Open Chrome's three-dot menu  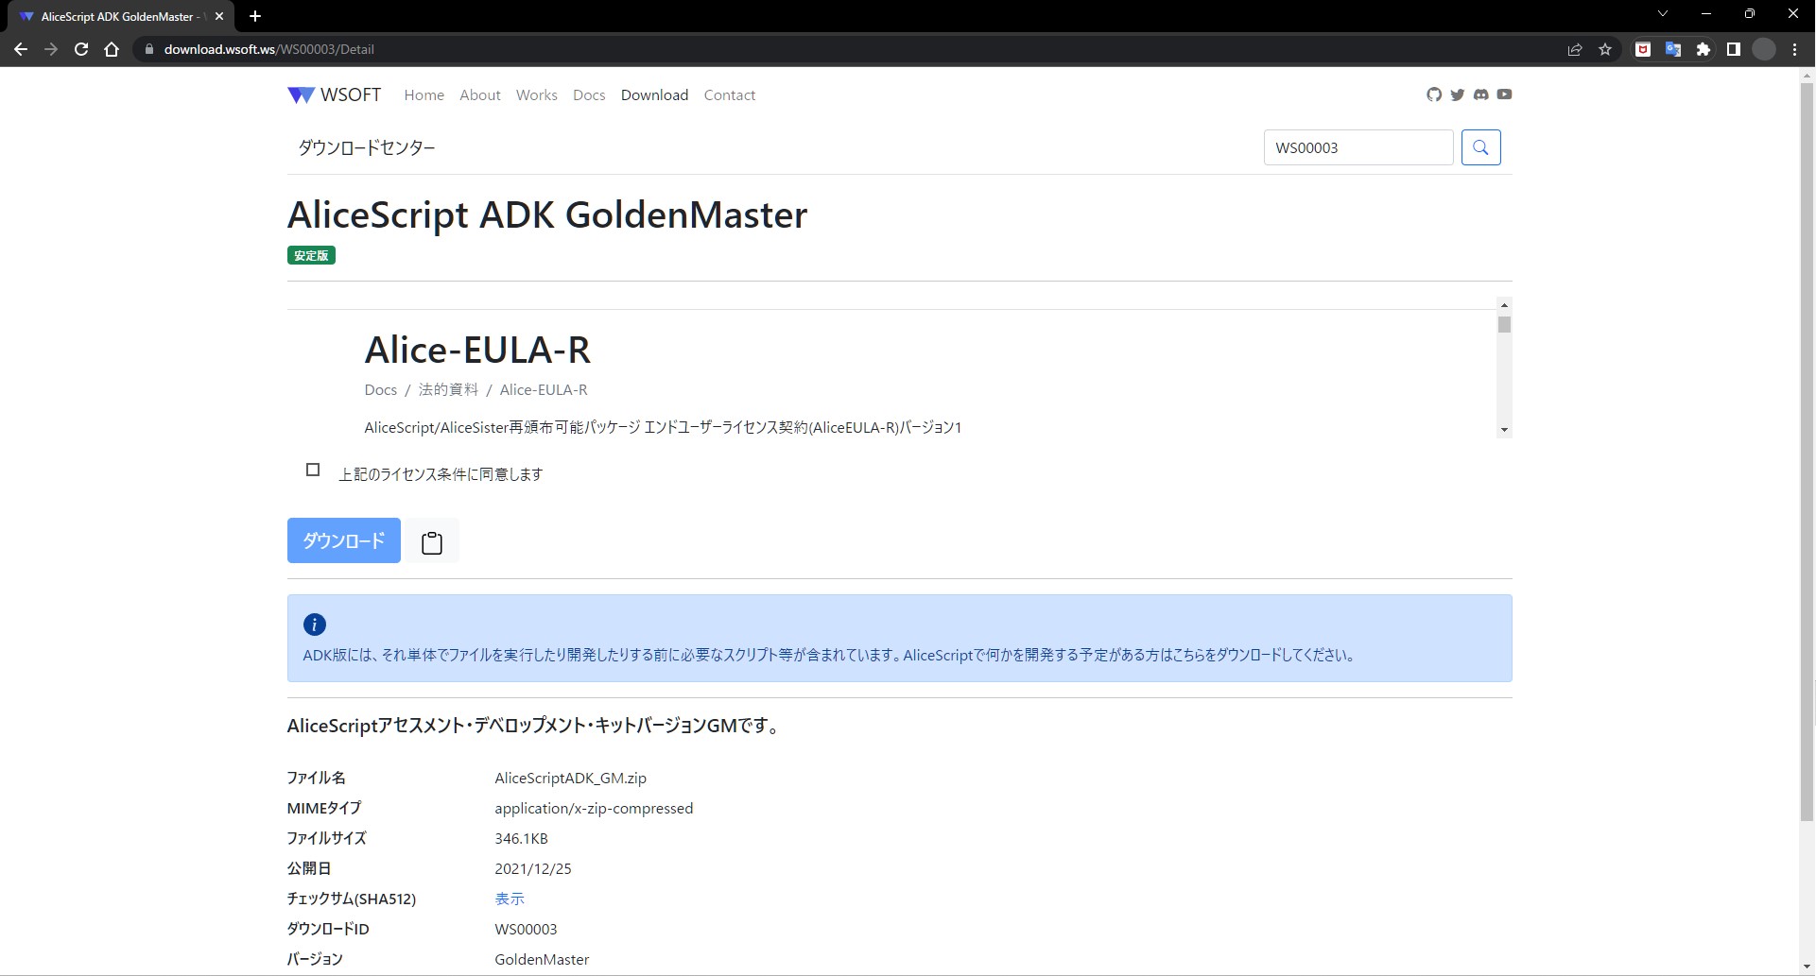click(1794, 50)
